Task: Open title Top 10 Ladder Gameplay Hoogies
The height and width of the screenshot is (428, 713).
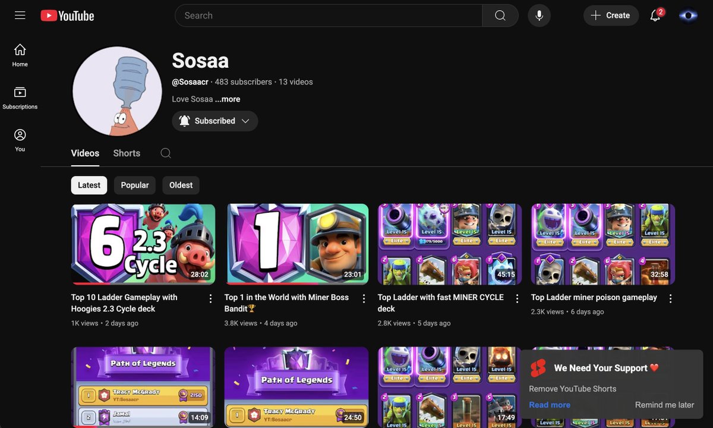Action: 124,303
